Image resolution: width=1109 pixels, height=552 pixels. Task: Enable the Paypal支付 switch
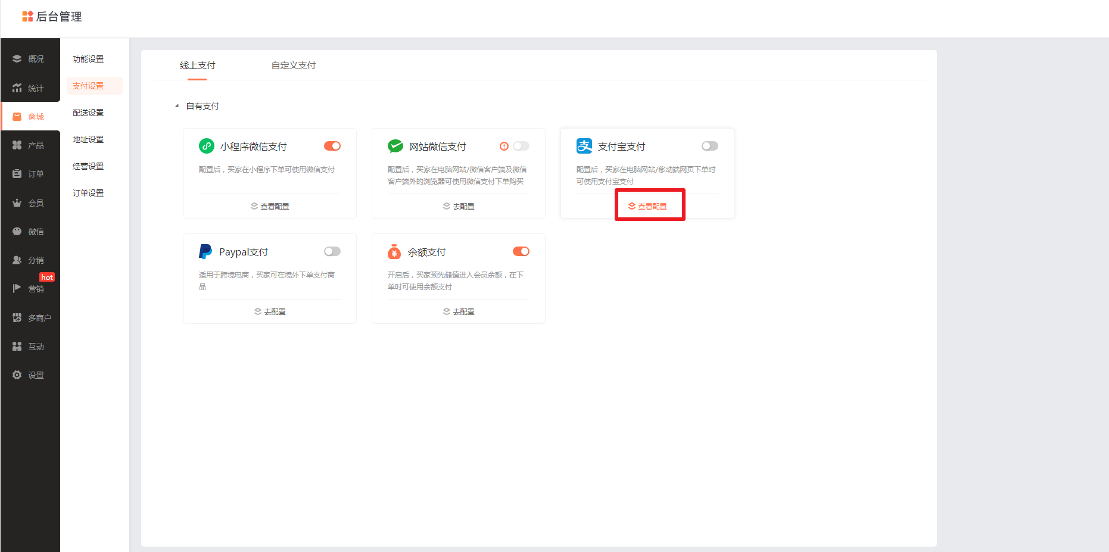(332, 251)
